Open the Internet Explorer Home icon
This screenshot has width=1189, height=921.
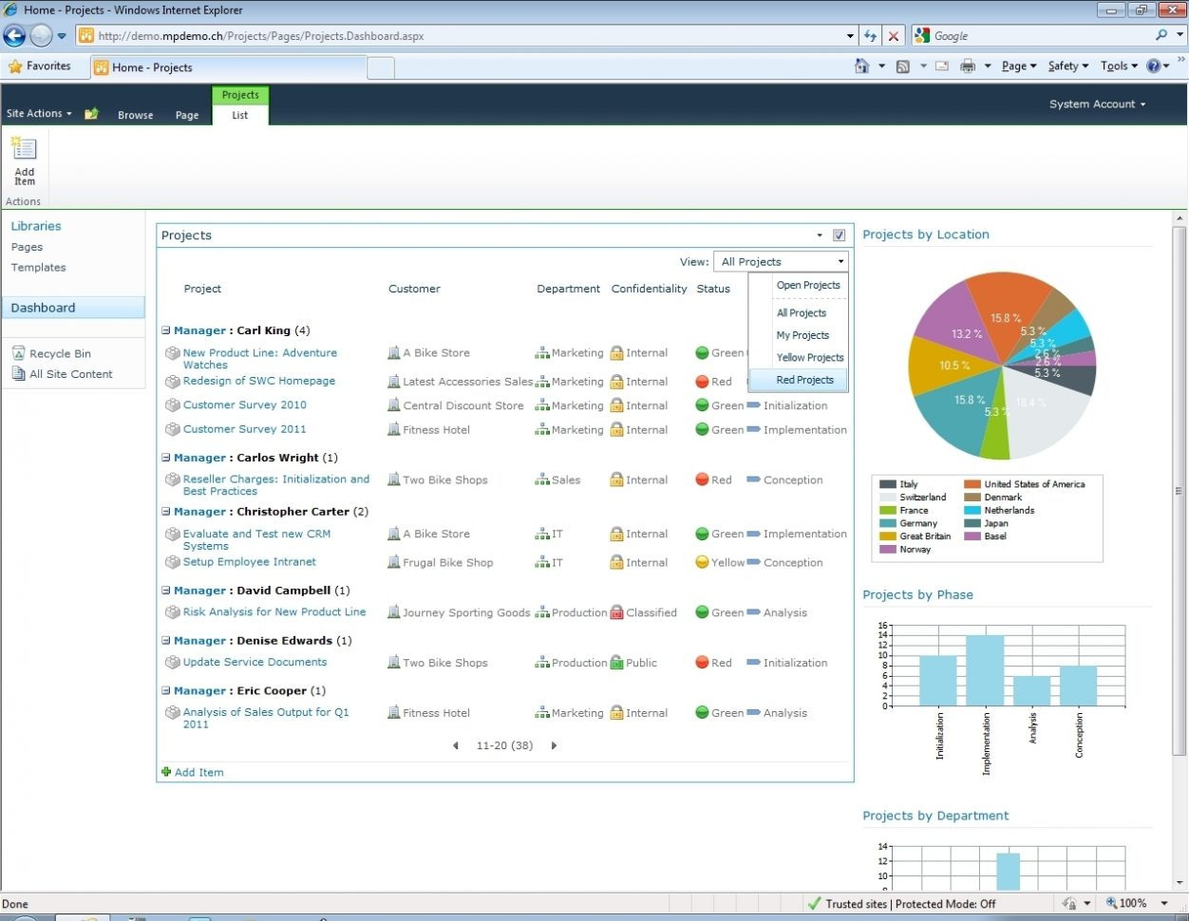[x=861, y=66]
